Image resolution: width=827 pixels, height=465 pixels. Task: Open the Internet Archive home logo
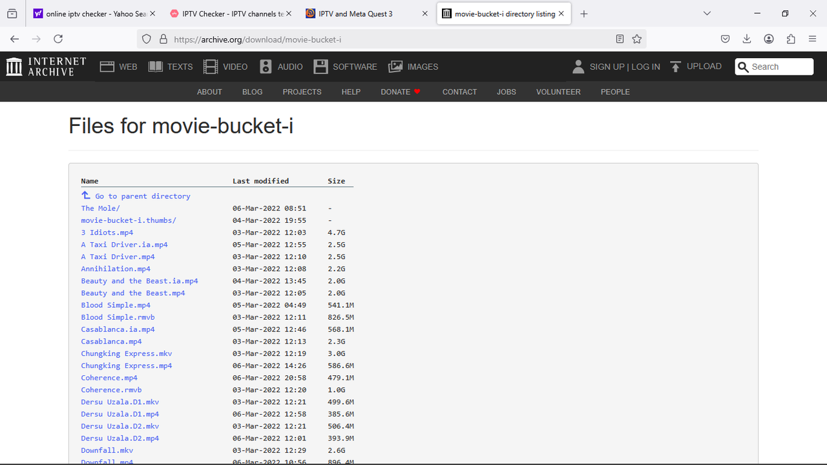pyautogui.click(x=46, y=67)
